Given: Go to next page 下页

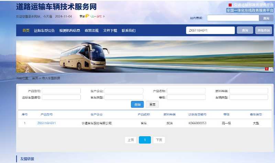Looking at the screenshot, I should [x=159, y=140].
